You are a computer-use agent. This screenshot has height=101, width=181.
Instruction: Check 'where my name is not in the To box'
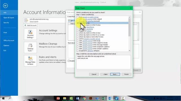[77, 37]
